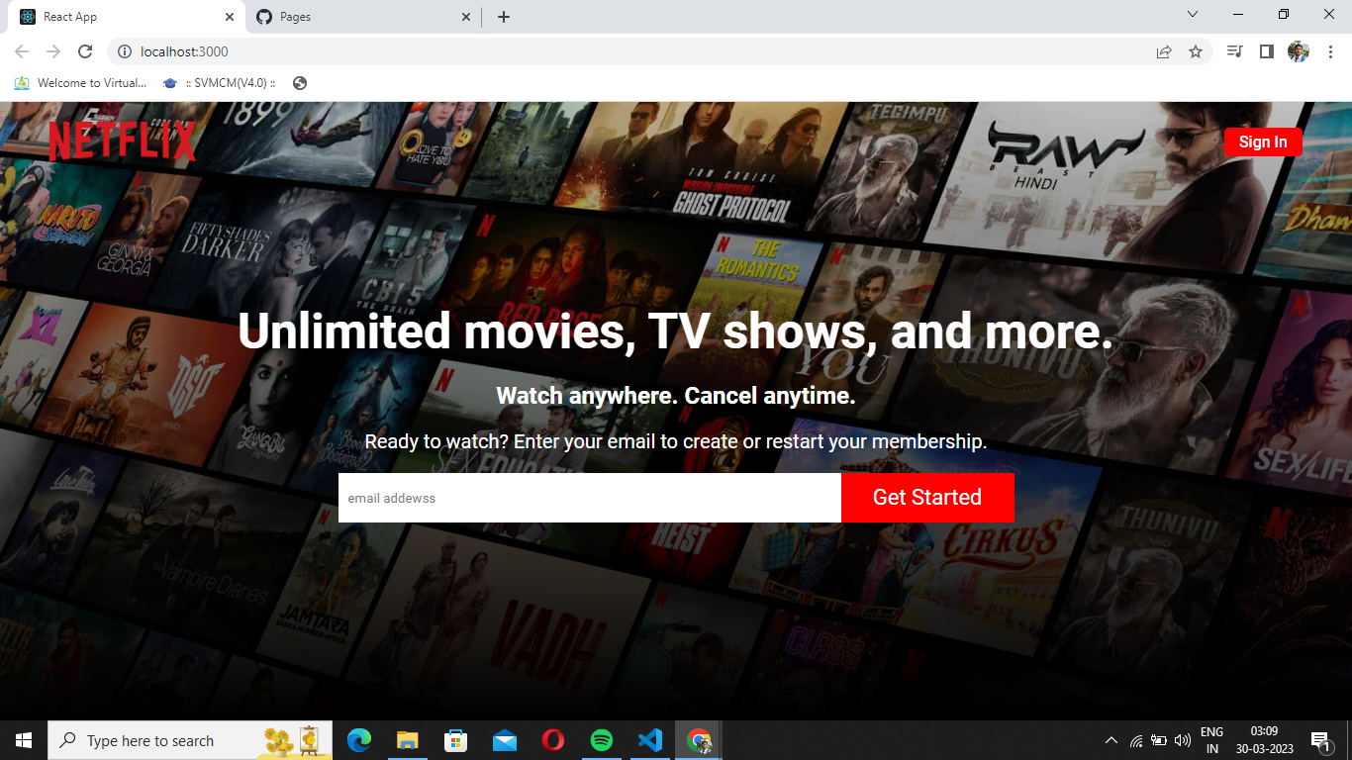View site information icon in address bar

pyautogui.click(x=125, y=51)
